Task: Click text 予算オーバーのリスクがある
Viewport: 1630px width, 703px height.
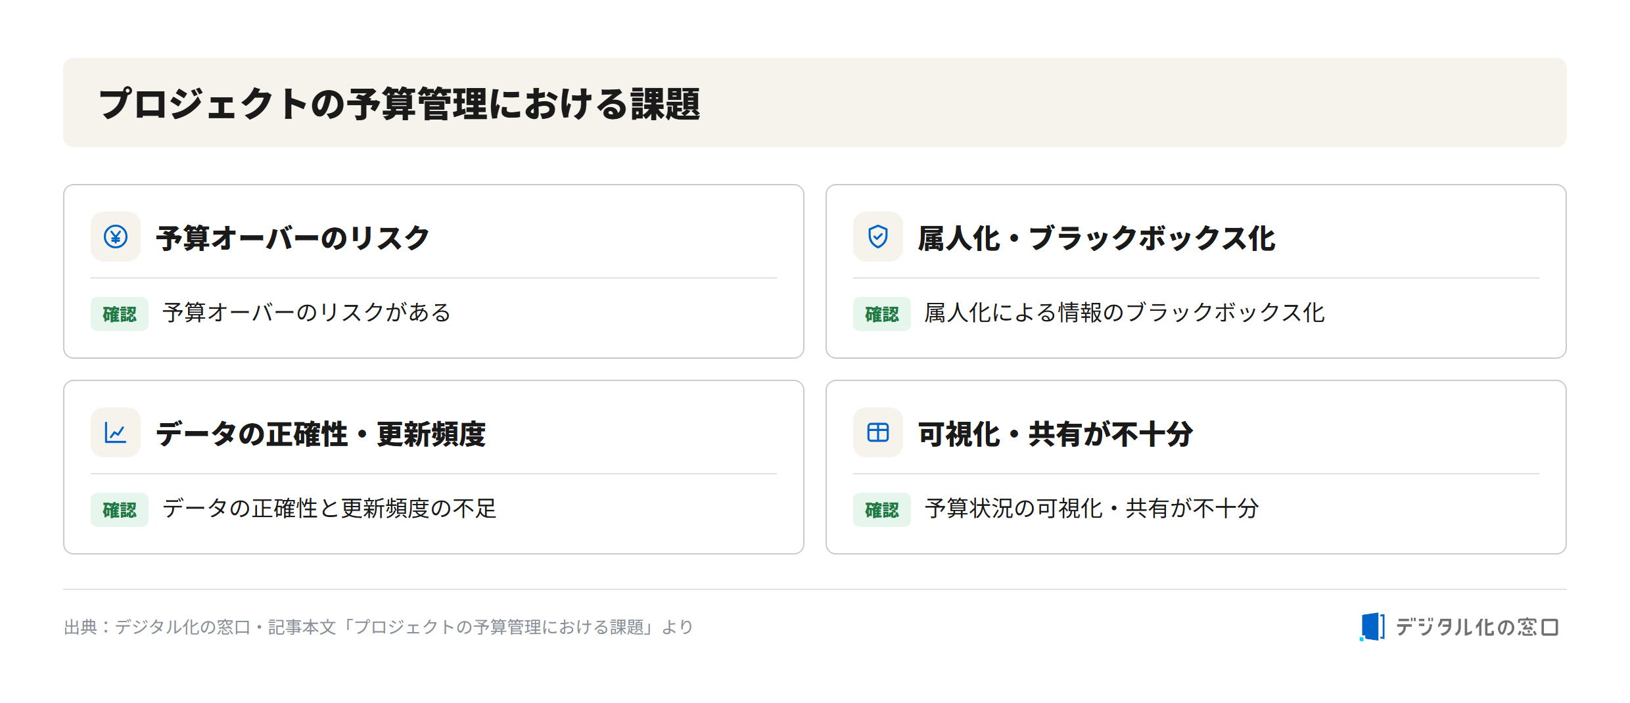Action: [307, 313]
